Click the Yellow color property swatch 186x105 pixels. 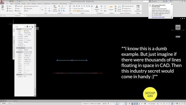(25, 31)
